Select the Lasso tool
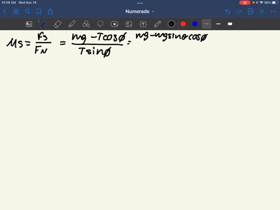Screen dimensions: 280x210 point(100,24)
